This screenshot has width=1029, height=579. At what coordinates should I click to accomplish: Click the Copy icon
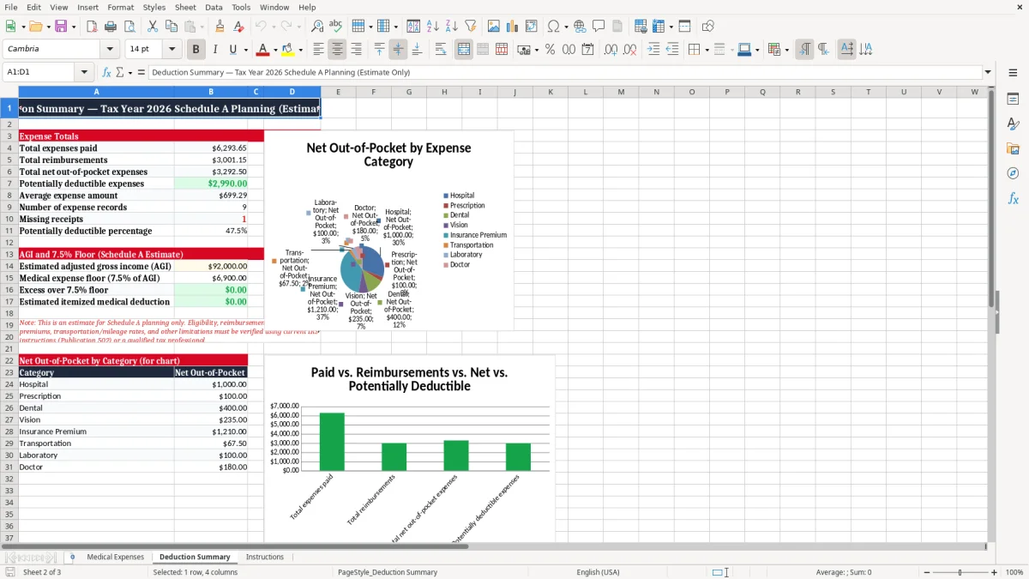(171, 27)
